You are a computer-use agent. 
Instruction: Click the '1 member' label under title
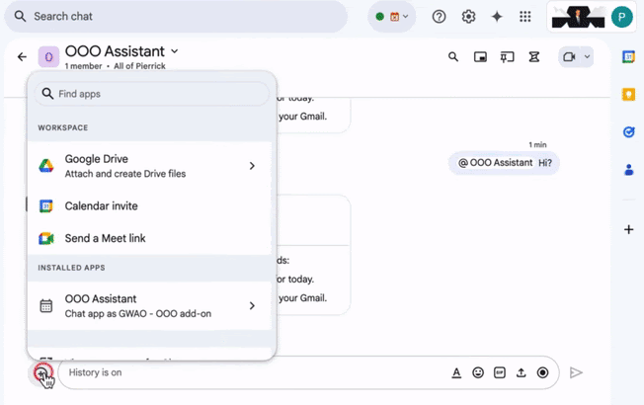coord(83,66)
